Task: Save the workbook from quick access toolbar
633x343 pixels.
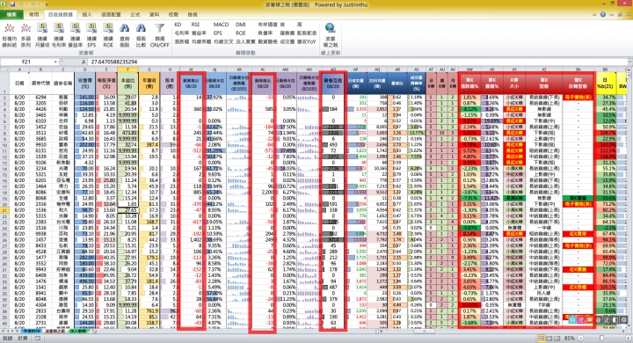Action: [12, 4]
